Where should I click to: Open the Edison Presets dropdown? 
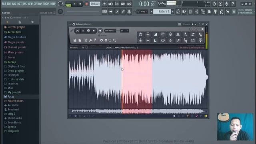(187, 24)
